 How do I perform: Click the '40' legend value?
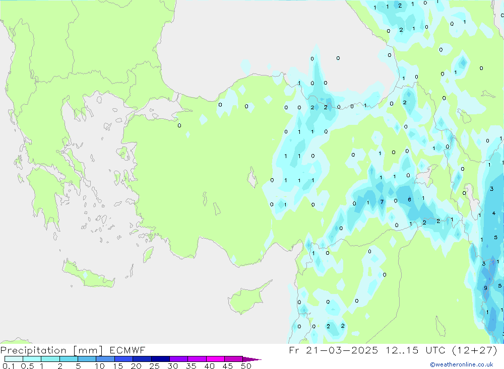pos(209,366)
